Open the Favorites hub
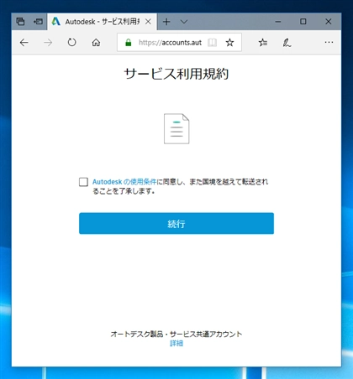 pyautogui.click(x=263, y=43)
